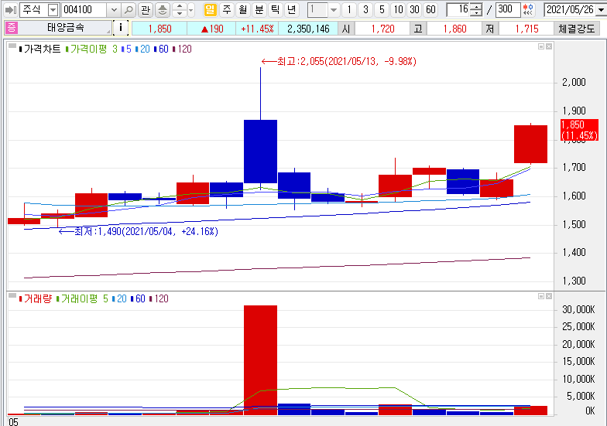This screenshot has height=426, width=607.
Task: Click the i stock information button
Action: pos(121,28)
